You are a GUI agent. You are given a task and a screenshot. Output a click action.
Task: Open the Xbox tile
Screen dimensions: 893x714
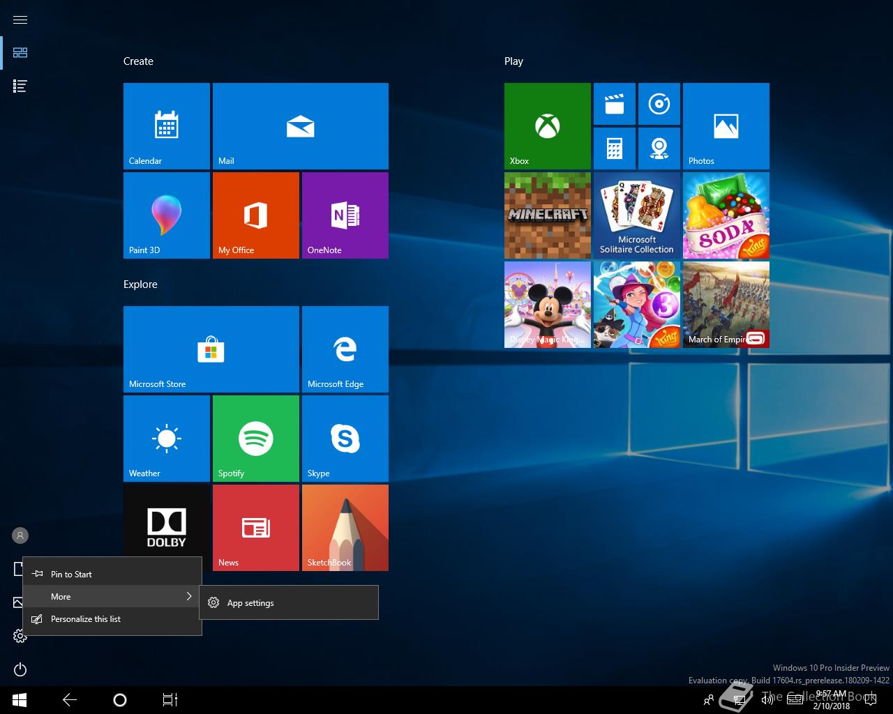(x=548, y=126)
